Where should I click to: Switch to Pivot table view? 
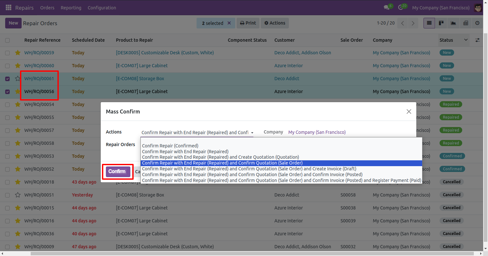pos(465,23)
